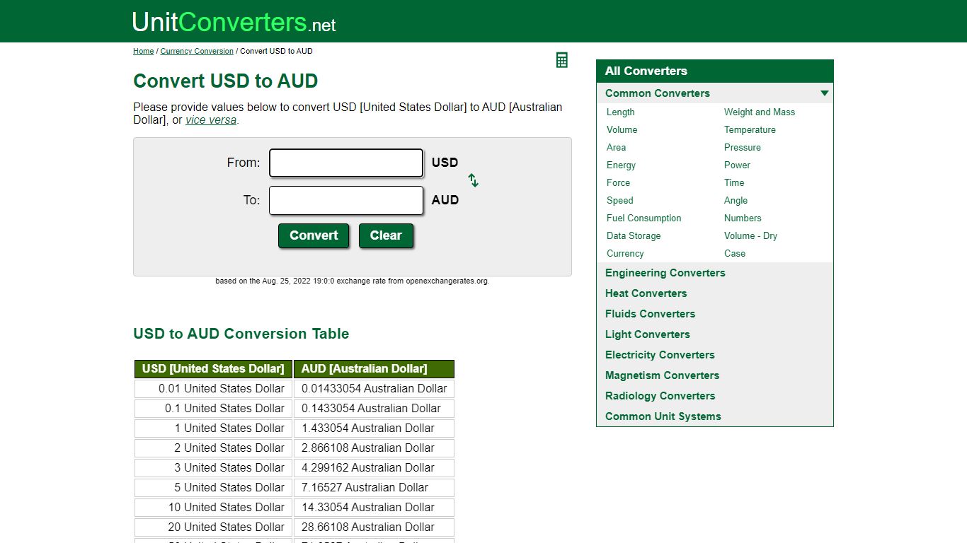
Task: Open the Energy converter
Action: point(621,165)
